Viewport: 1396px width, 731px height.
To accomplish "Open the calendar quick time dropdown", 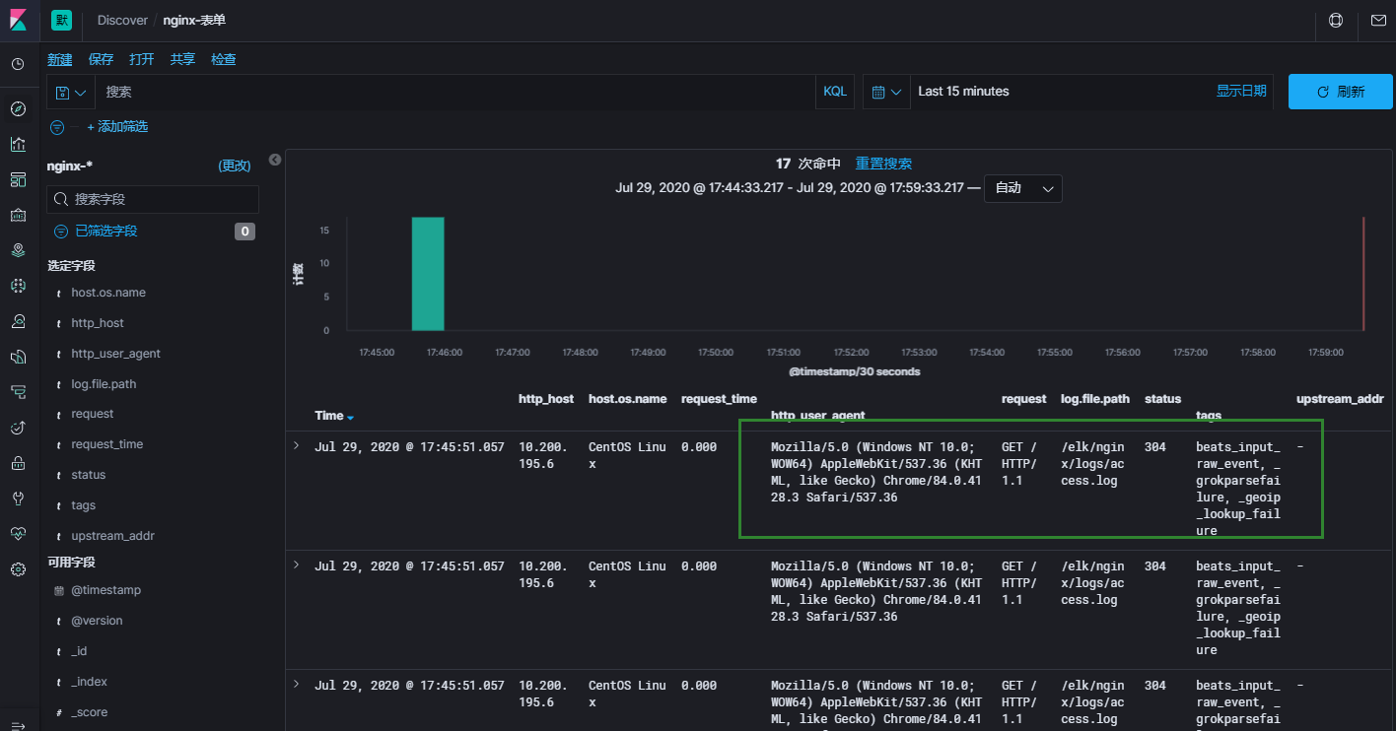I will tap(886, 92).
